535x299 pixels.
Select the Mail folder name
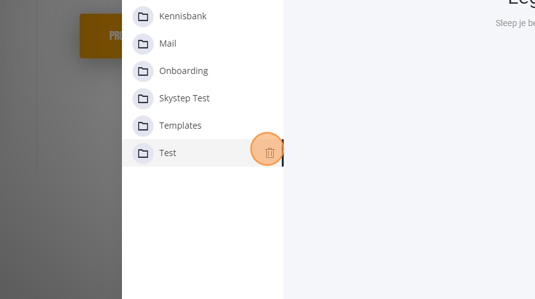[x=167, y=44]
